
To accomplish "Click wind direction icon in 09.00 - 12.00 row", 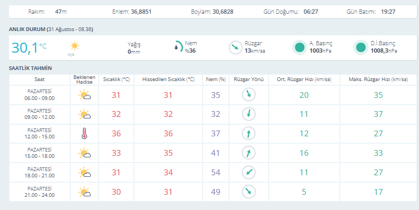I will pyautogui.click(x=249, y=114).
